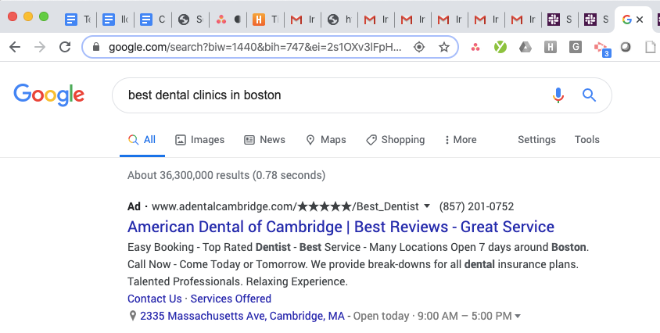This screenshot has width=660, height=333.
Task: Reload the current page
Action: coord(65,47)
